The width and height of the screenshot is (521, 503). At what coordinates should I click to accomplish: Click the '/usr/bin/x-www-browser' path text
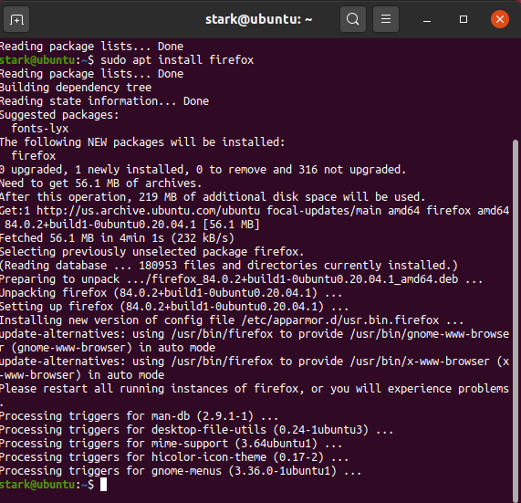point(420,362)
